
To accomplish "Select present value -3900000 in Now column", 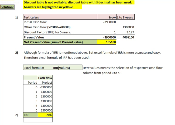I will pyautogui.click(x=109, y=37).
